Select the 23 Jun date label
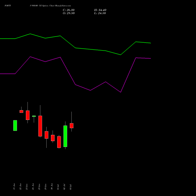 27,187
